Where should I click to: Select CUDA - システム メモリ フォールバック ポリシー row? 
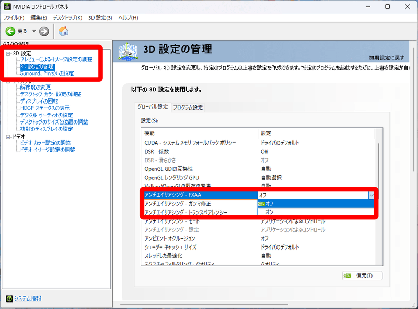click(x=259, y=143)
